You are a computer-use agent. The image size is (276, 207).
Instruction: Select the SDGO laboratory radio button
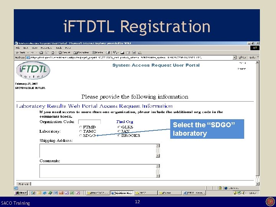(x=80, y=135)
